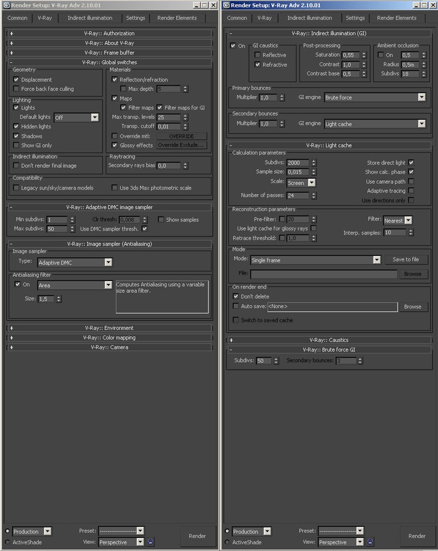The image size is (438, 551).
Task: Click the Max subdivs input field
Action: pyautogui.click(x=57, y=229)
